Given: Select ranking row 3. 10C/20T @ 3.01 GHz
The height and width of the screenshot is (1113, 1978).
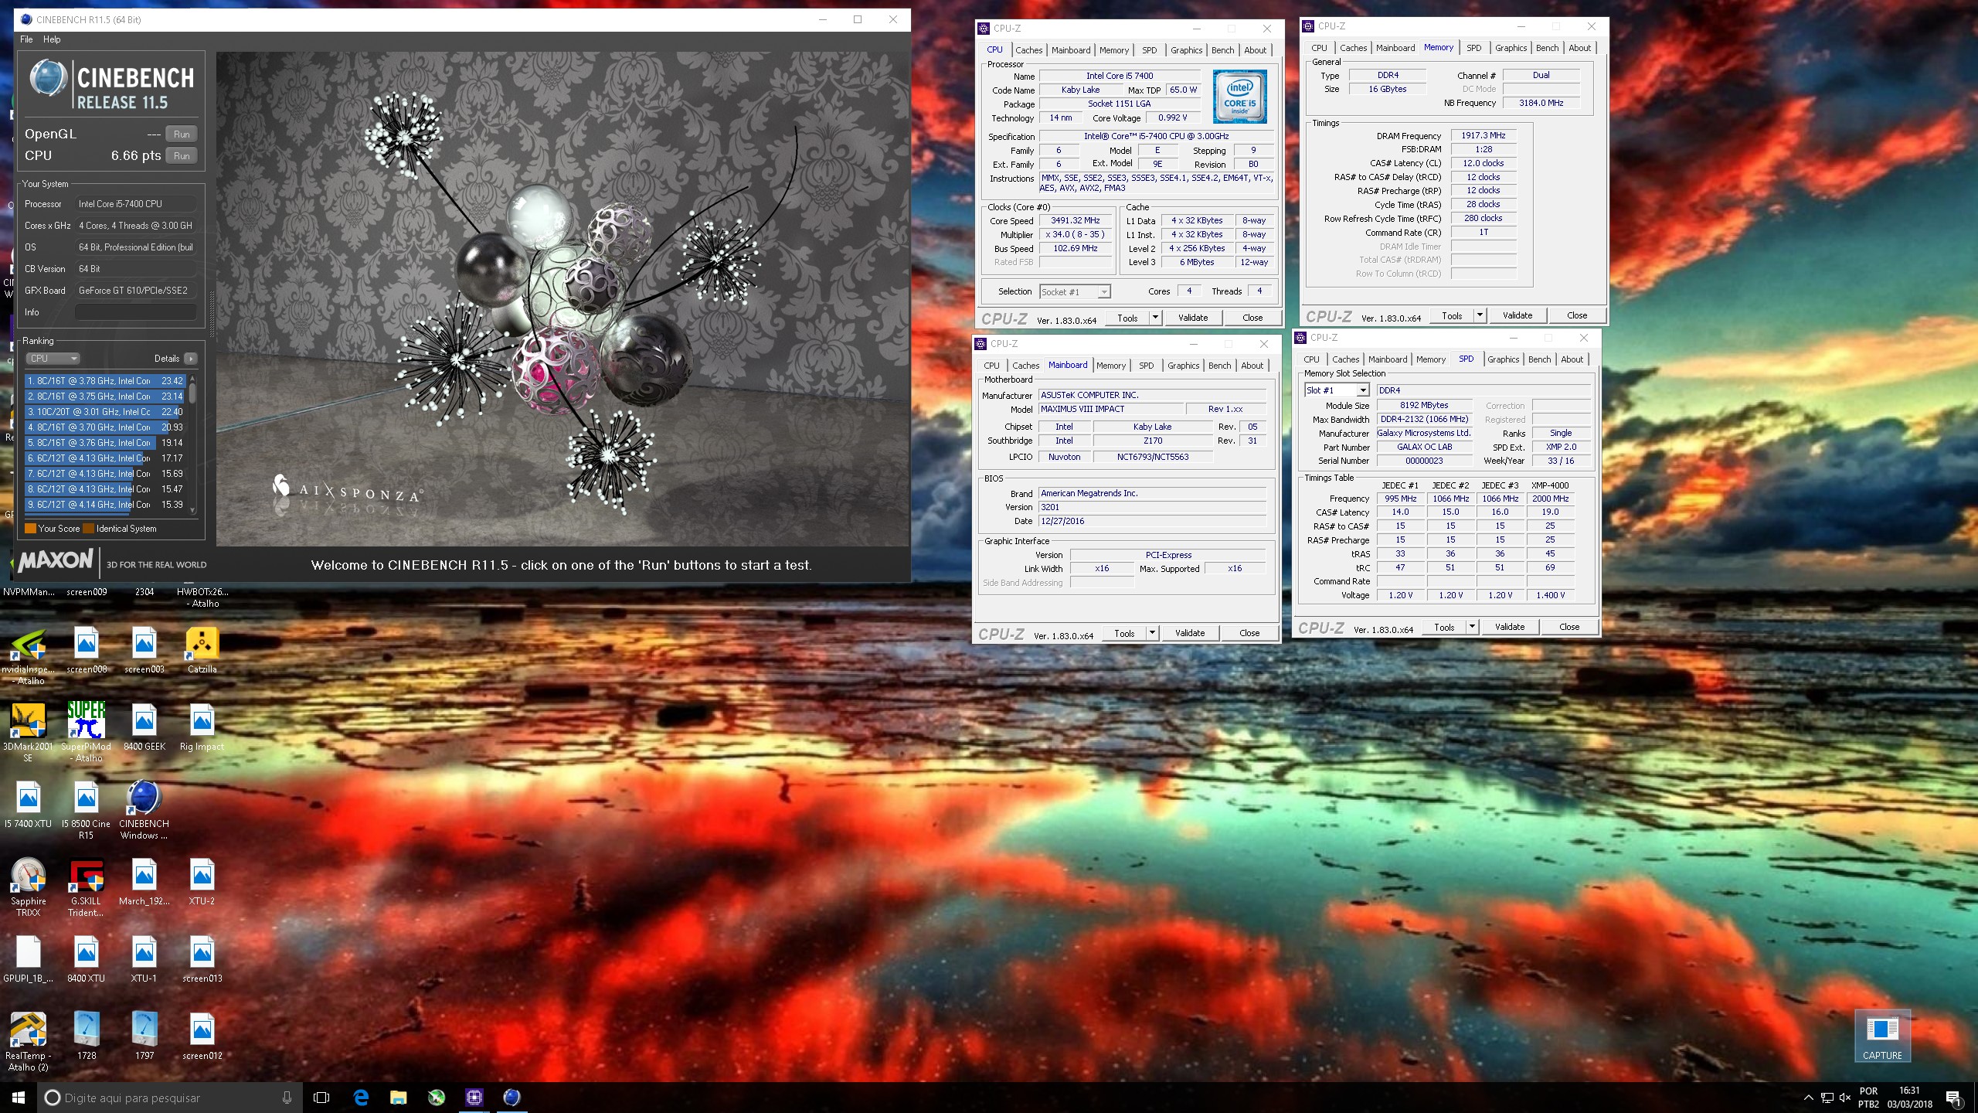Looking at the screenshot, I should coord(106,412).
